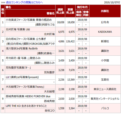This screenshot has height=114, width=121.
Task: Select title 小池美波ファースト写真集 青春の瓶詰め
Action: click(29, 20)
